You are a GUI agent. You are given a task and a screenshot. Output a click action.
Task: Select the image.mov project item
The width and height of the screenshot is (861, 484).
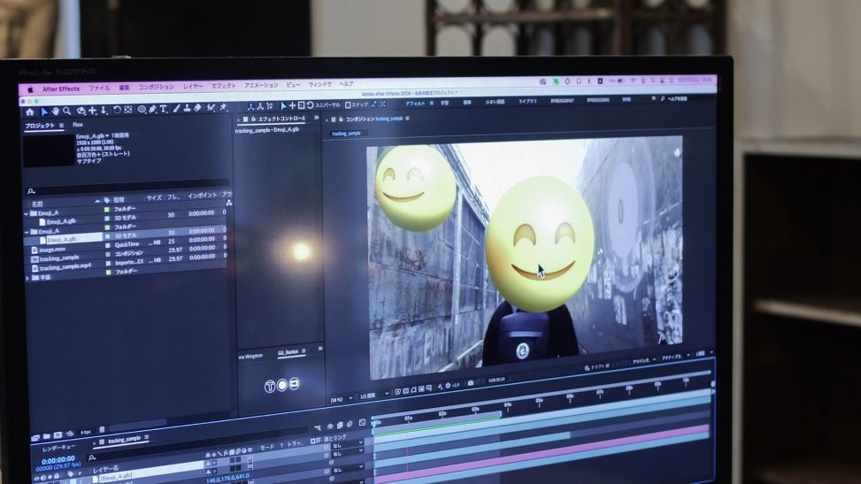[x=53, y=250]
